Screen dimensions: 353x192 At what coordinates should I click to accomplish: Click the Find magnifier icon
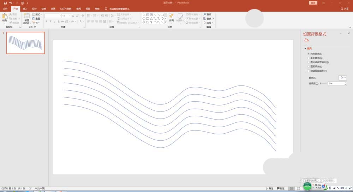[x=205, y=14]
